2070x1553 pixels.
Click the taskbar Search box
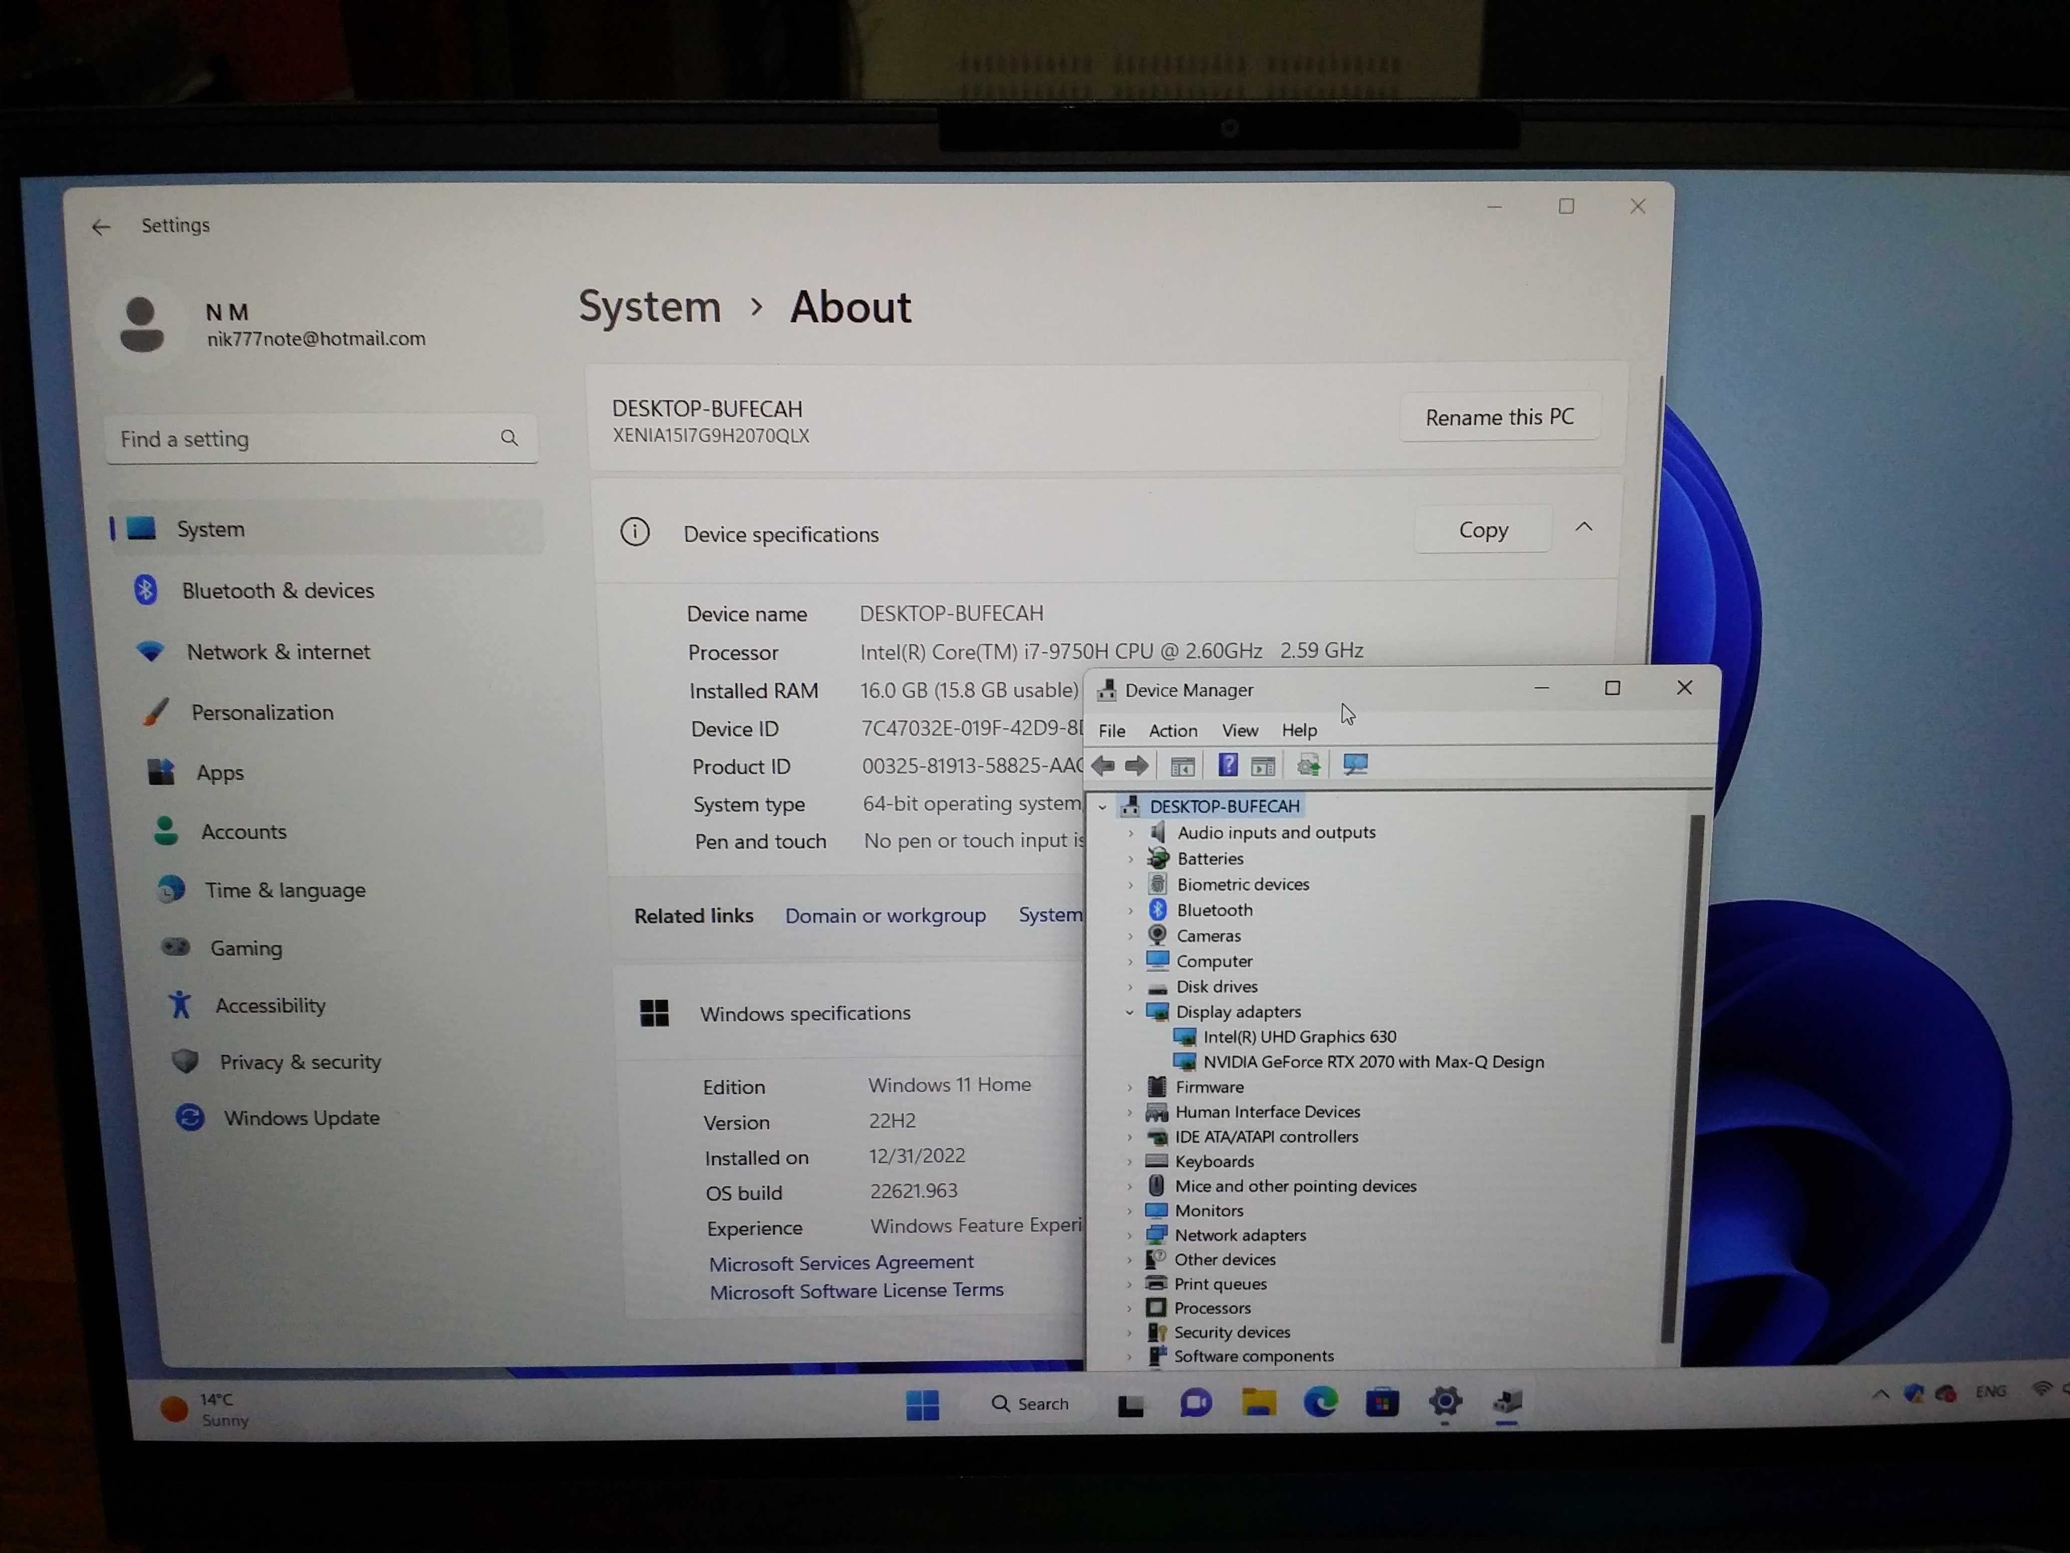1030,1404
